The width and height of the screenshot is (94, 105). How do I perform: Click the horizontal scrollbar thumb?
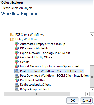tap(37, 94)
